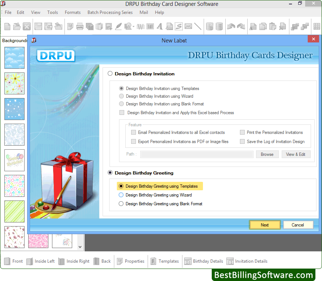Viewport: 322px width, 281px height.
Task: Check Export Personalized Invitations as PDF
Action: (133, 141)
